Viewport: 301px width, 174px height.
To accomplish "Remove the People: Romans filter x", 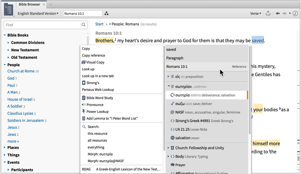I will pyautogui.click(x=110, y=24).
